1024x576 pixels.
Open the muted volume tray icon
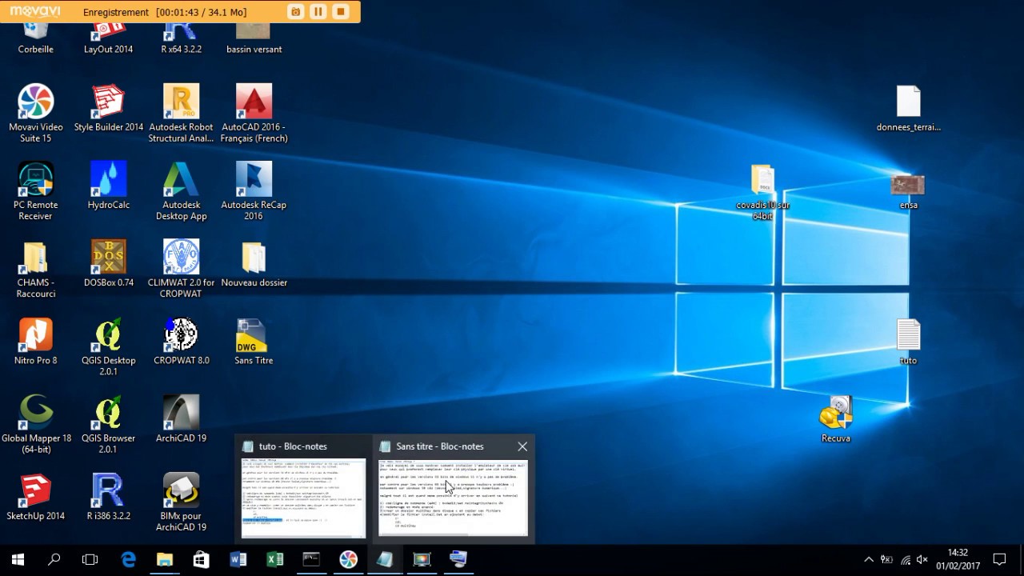[x=922, y=560]
